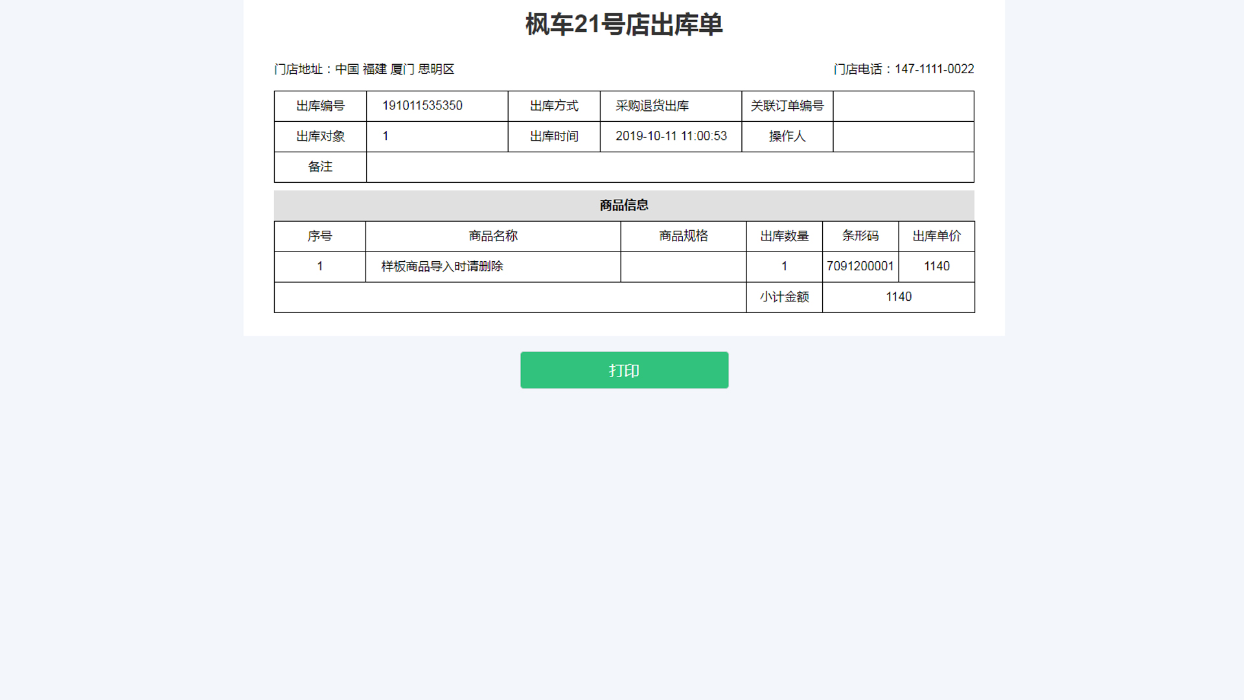Click the empty 操作人 value cell

point(903,136)
